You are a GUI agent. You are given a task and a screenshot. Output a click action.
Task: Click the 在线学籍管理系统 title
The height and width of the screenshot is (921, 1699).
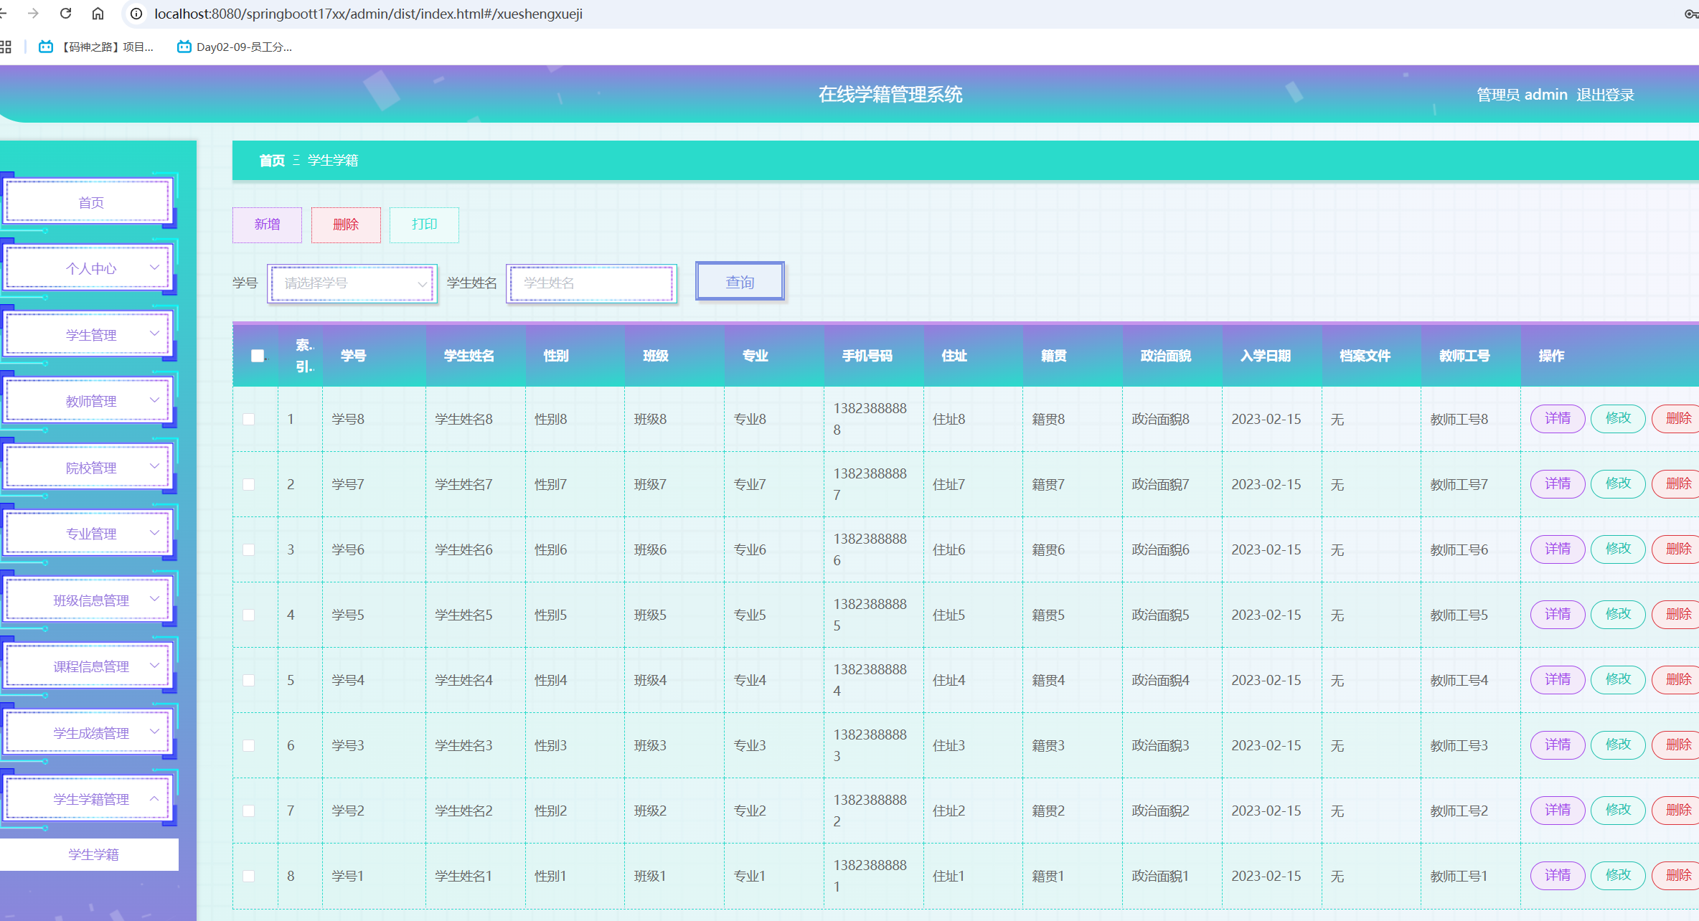[x=890, y=95]
